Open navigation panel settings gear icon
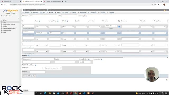Viewport: 169px width, 95px height. tap(13, 13)
